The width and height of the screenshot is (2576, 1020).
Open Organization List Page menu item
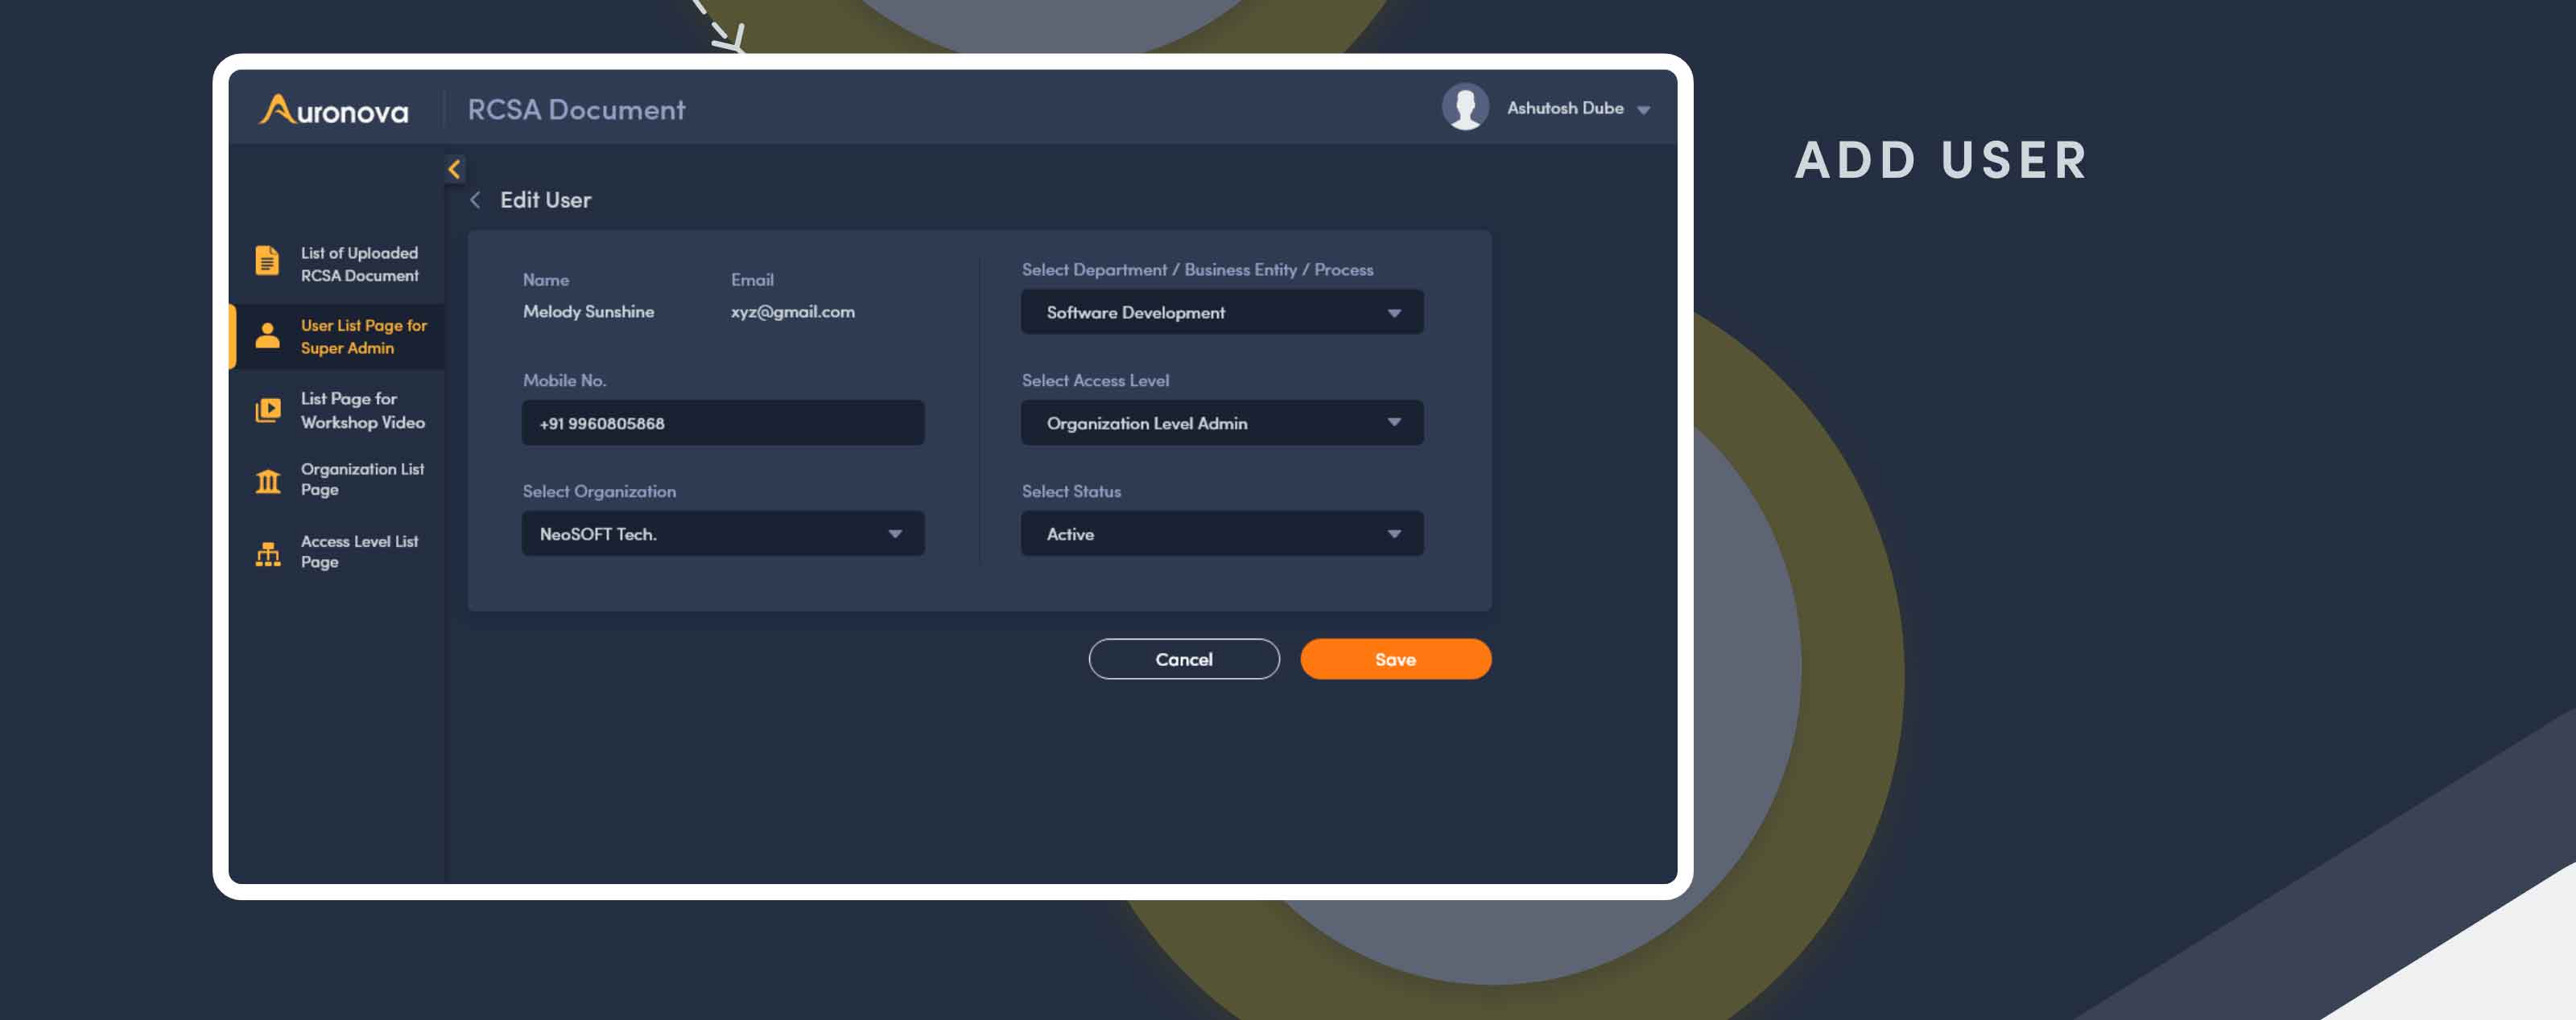[x=362, y=479]
